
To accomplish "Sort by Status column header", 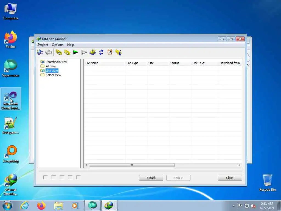I will [x=180, y=63].
